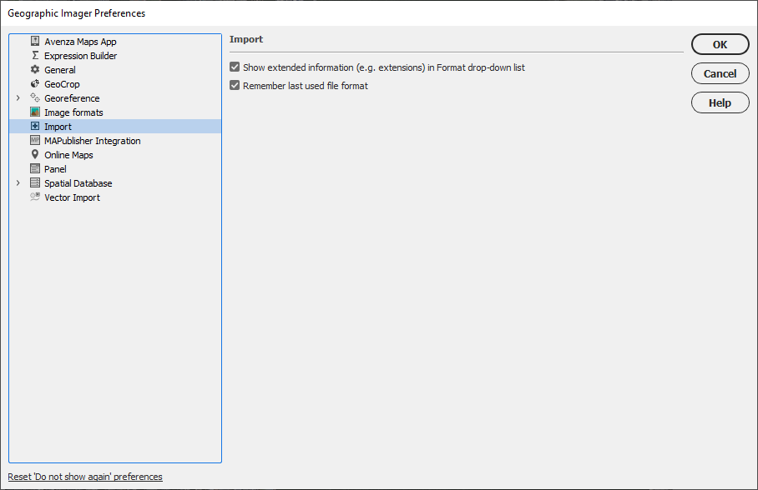Click the Cancel button
This screenshot has height=490, width=758.
point(720,73)
